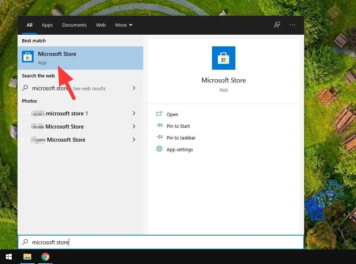Click the search box containing 'microsoft store'

point(161,242)
